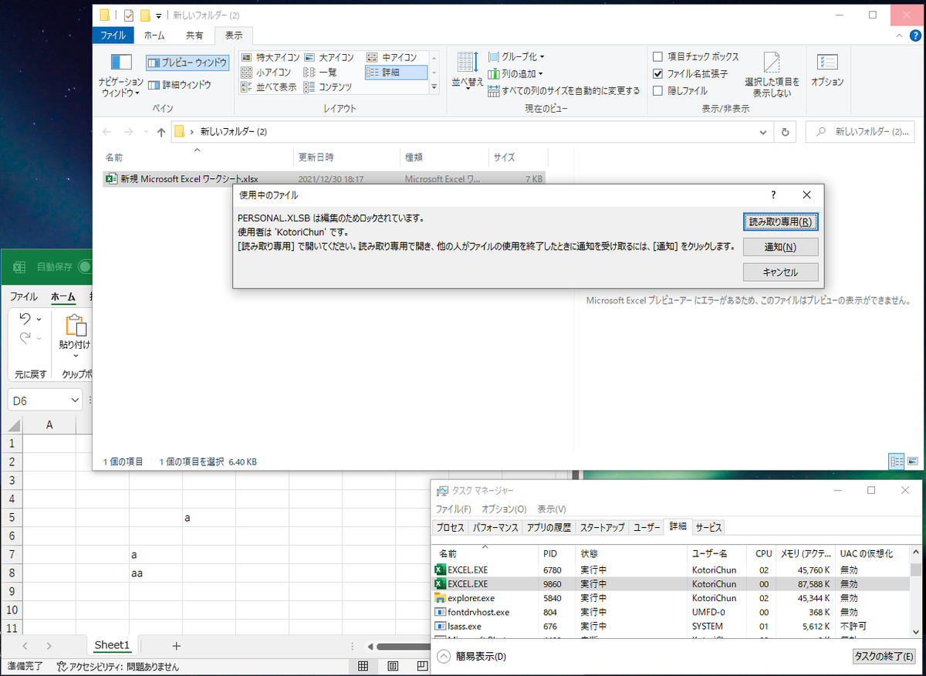Switch to 共有 tab in Explorer

pos(194,35)
